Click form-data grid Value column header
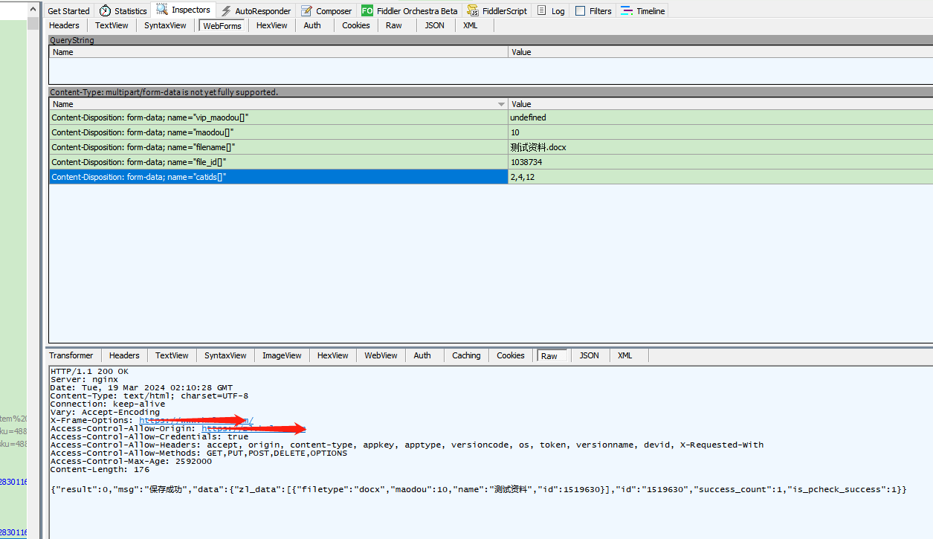Screen dimensions: 933x539 click(720, 104)
